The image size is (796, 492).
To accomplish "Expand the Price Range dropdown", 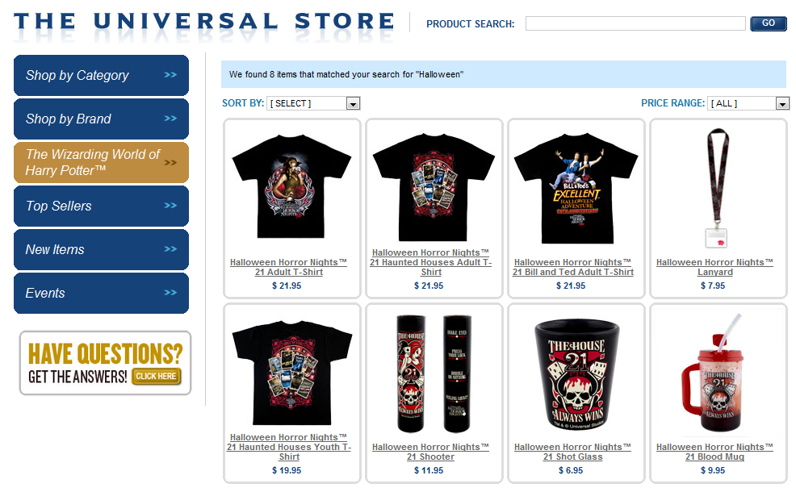I will coord(748,103).
